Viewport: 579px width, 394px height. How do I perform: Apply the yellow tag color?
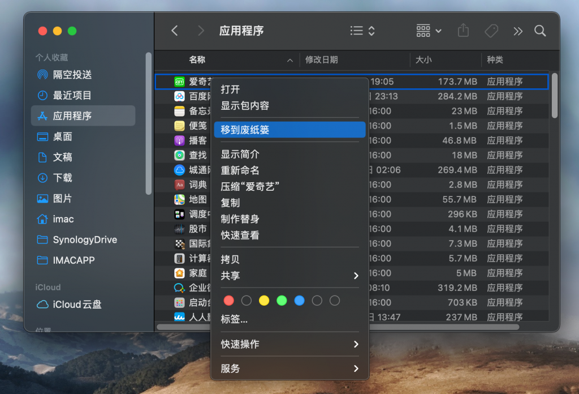tap(264, 301)
